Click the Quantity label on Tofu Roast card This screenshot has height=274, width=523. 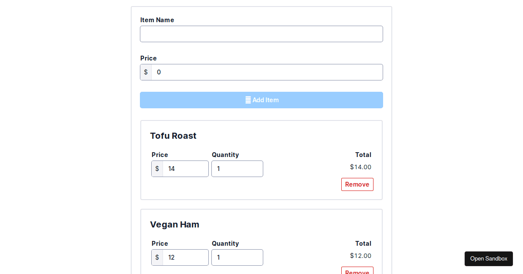pos(225,155)
